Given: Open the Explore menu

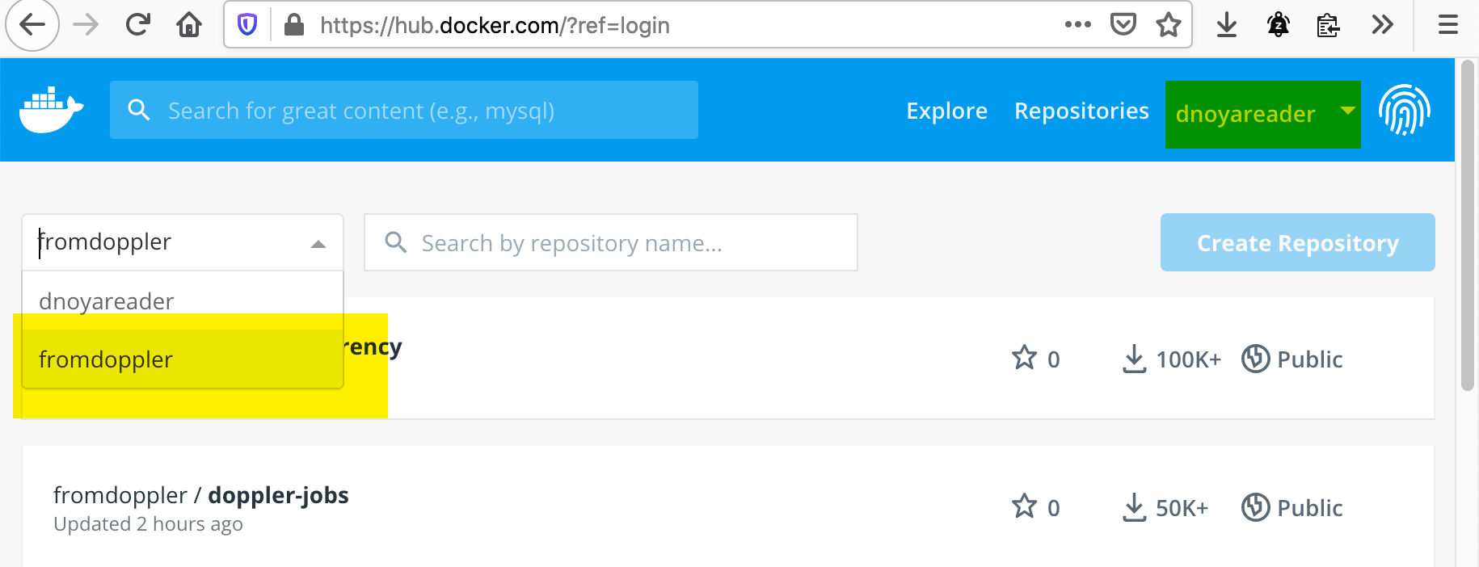Looking at the screenshot, I should pyautogui.click(x=946, y=111).
